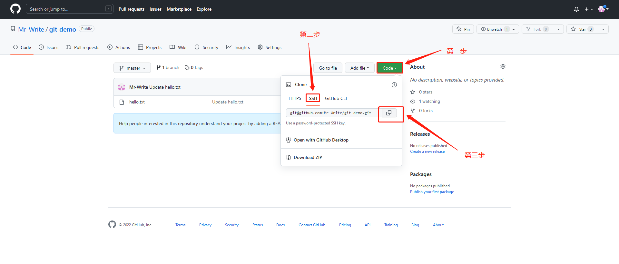Select the SSH clone tab
Image resolution: width=619 pixels, height=264 pixels.
point(313,98)
